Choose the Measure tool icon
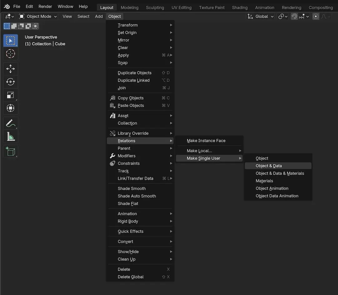The height and width of the screenshot is (295, 338). click(x=11, y=137)
